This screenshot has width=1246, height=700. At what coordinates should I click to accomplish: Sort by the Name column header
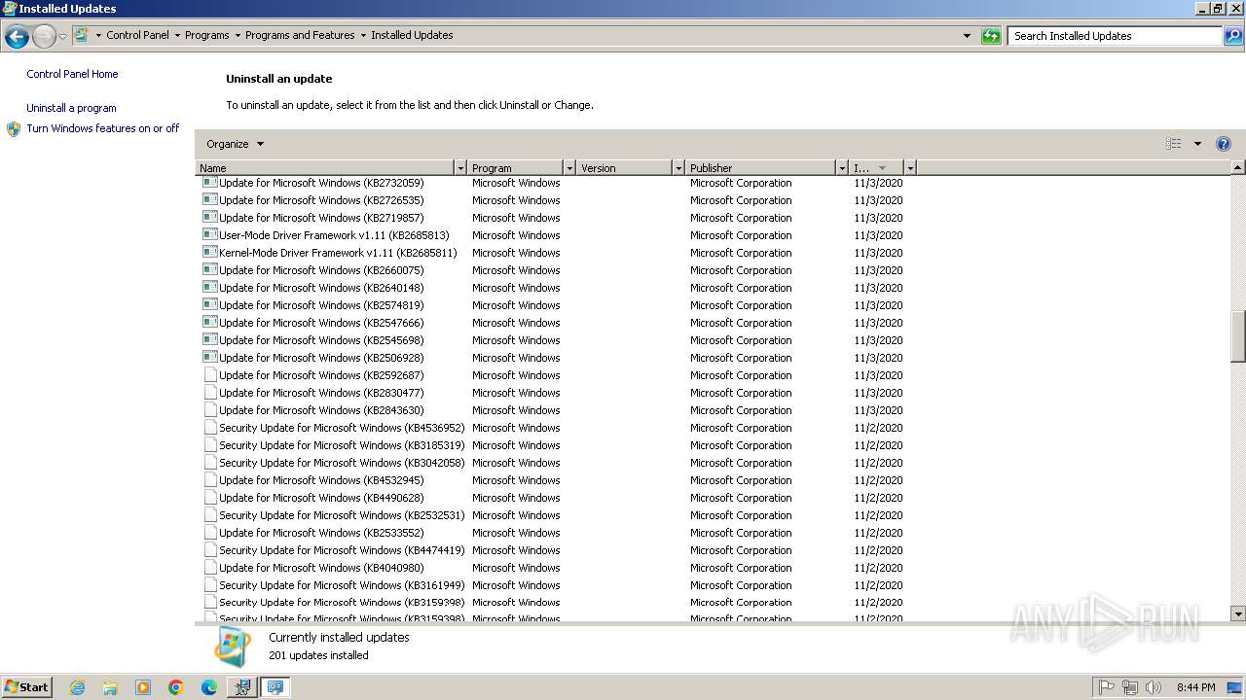pos(325,168)
